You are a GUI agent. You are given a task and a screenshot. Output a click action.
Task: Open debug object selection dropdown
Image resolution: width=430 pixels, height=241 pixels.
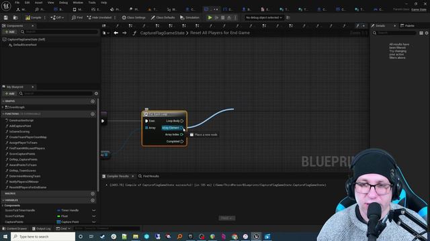pos(264,17)
